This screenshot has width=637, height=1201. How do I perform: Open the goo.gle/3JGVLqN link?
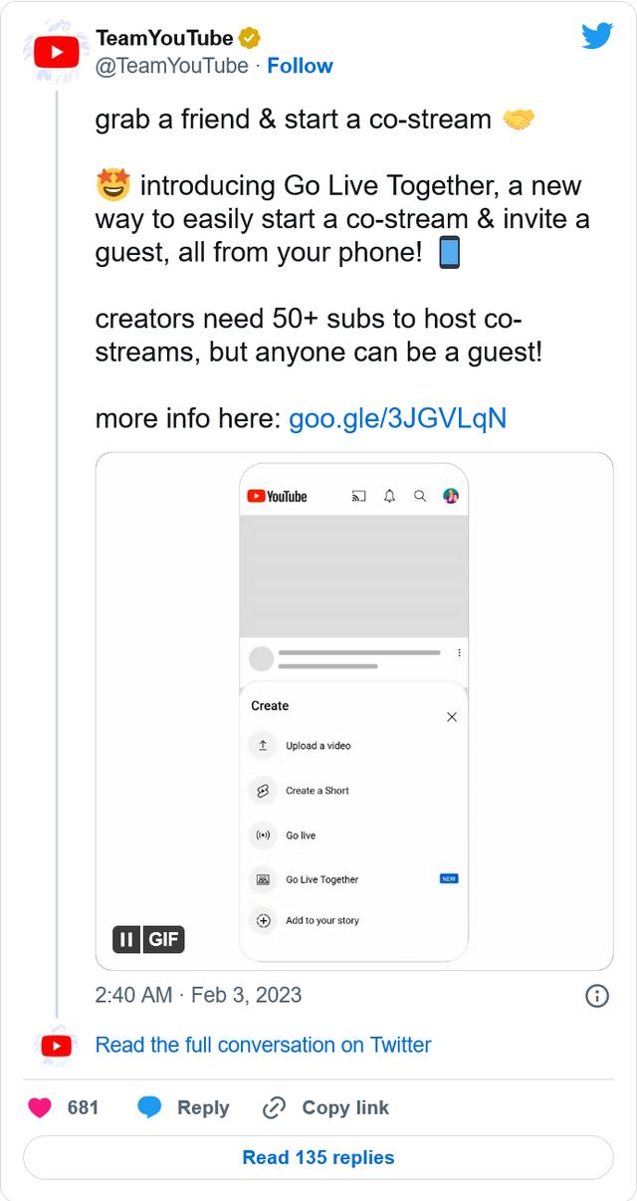(x=397, y=418)
